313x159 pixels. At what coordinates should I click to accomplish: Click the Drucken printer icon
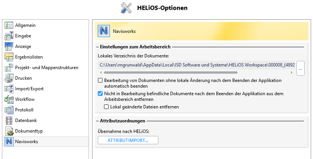click(x=9, y=78)
